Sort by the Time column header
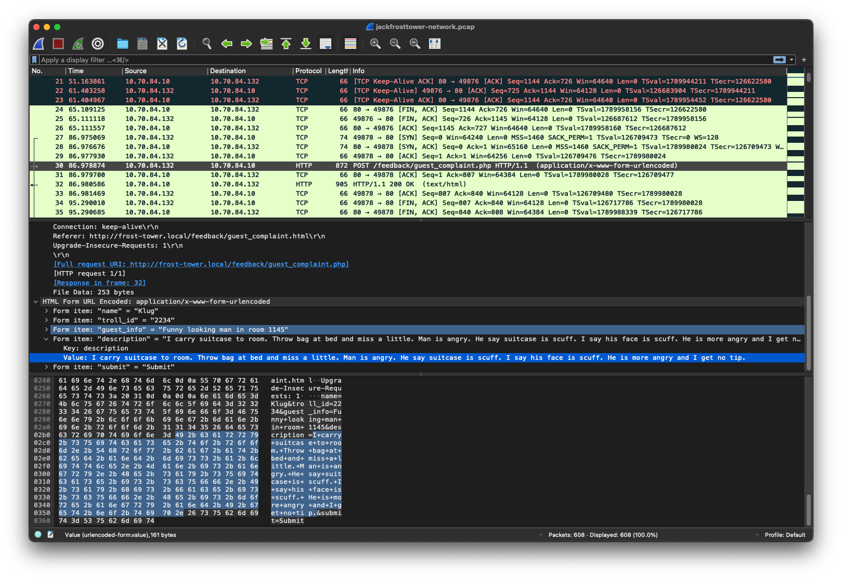The width and height of the screenshot is (842, 580). tap(94, 71)
